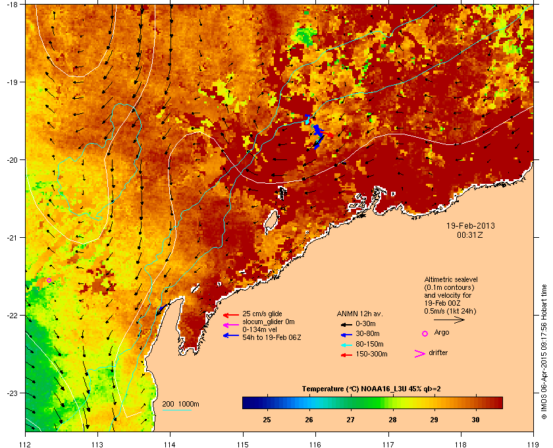The height and width of the screenshot is (448, 553).
Task: Click the '80-150m' depth label
Action: click(369, 344)
